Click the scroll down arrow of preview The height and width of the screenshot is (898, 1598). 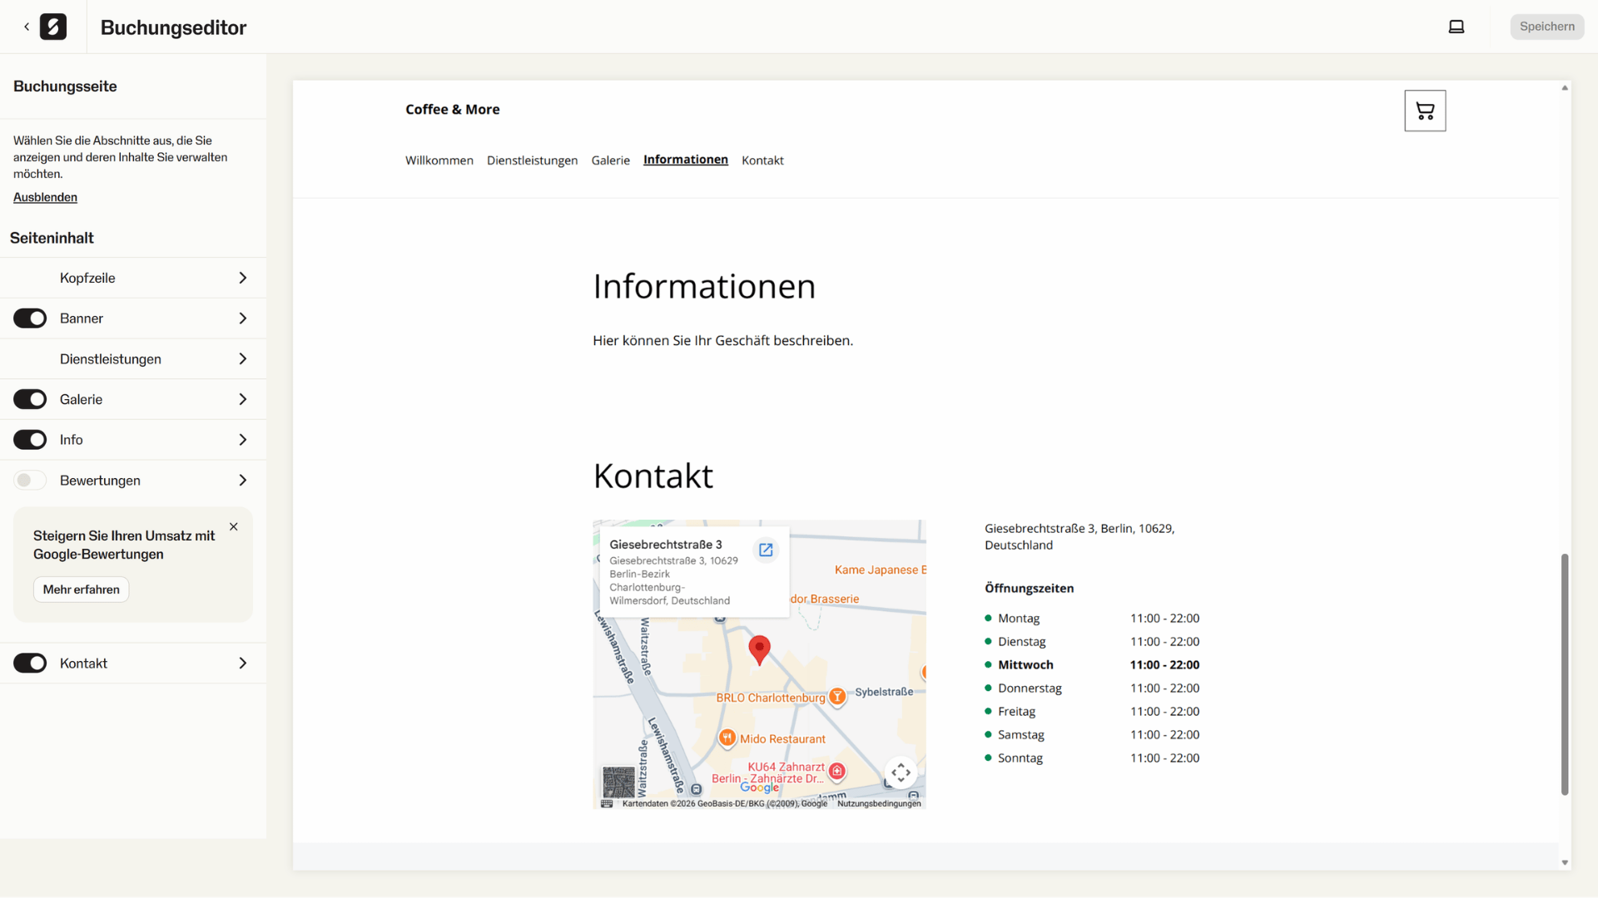point(1565,863)
